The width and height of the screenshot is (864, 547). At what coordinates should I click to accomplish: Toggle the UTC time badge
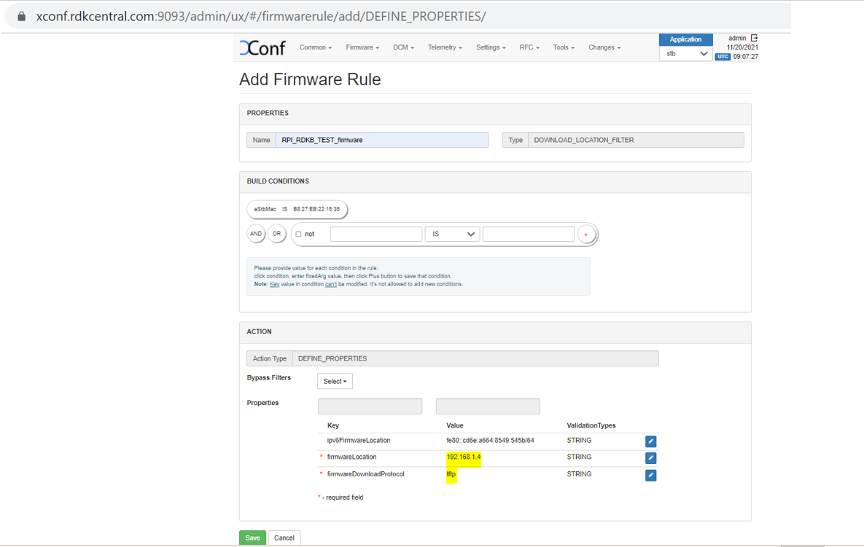pos(723,57)
